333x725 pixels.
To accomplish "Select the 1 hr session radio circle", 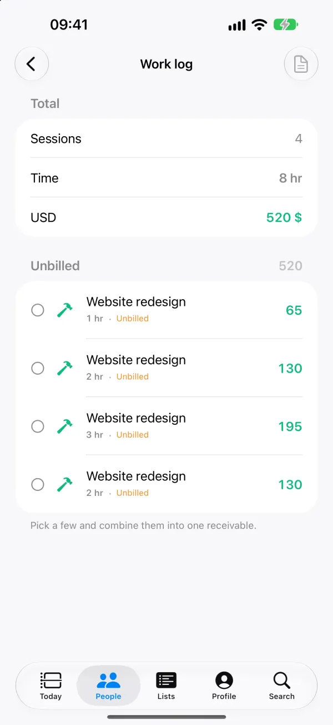I will pos(38,310).
